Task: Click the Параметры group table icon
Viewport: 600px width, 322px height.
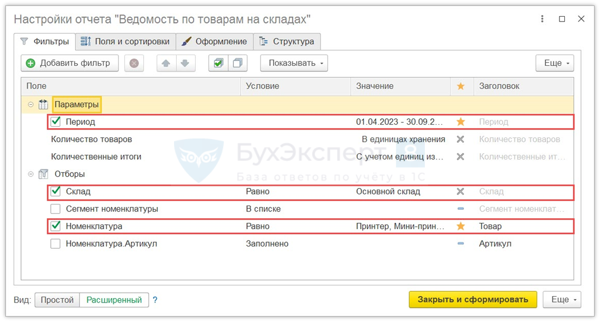Action: coord(43,104)
